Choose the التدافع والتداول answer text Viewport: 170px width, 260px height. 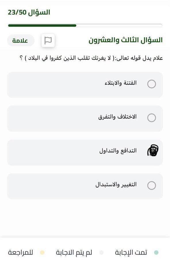[118, 151]
